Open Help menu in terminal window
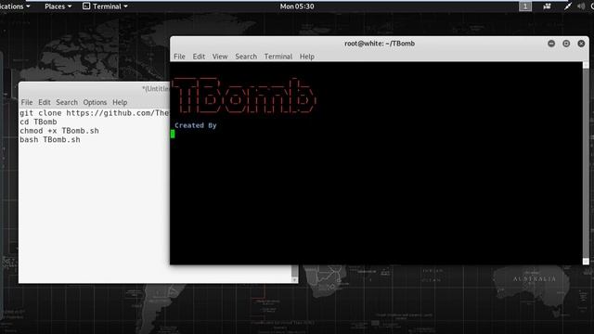Viewport: 594px width, 334px height. click(x=307, y=57)
